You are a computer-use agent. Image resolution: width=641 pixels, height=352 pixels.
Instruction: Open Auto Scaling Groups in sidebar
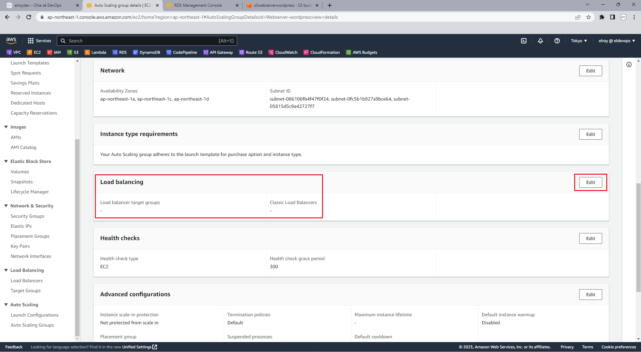(x=32, y=325)
